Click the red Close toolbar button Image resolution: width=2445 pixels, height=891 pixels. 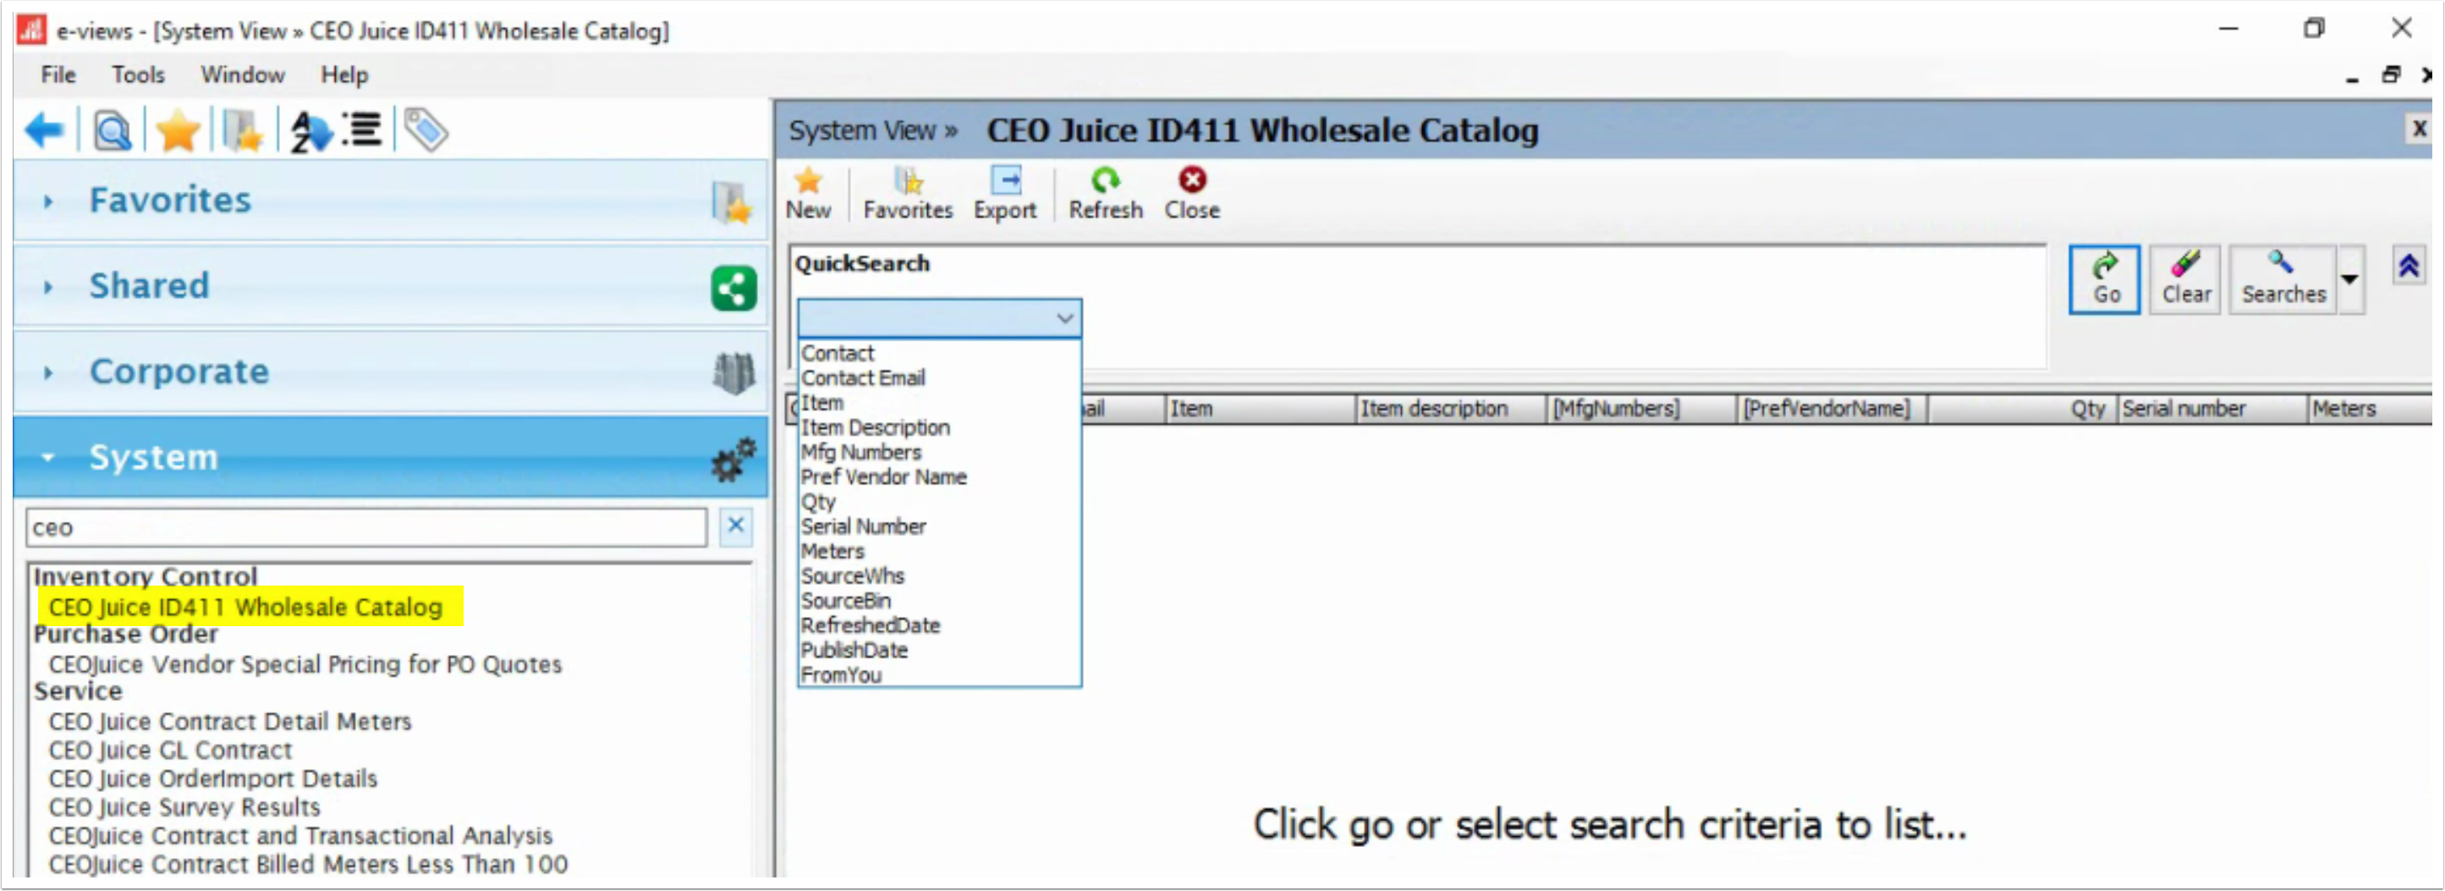pos(1192,194)
